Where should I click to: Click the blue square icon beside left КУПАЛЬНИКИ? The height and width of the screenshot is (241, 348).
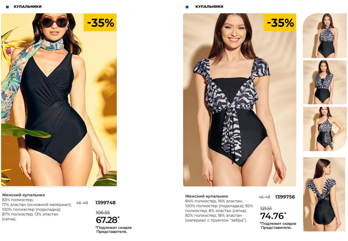(7, 7)
